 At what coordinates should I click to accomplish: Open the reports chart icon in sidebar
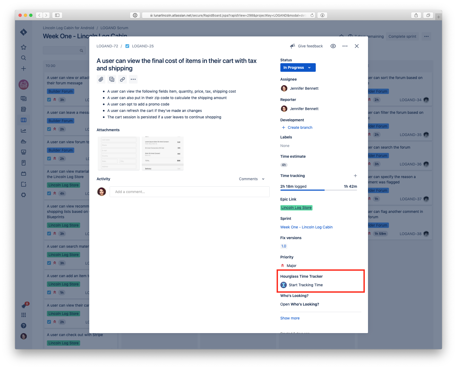(24, 131)
